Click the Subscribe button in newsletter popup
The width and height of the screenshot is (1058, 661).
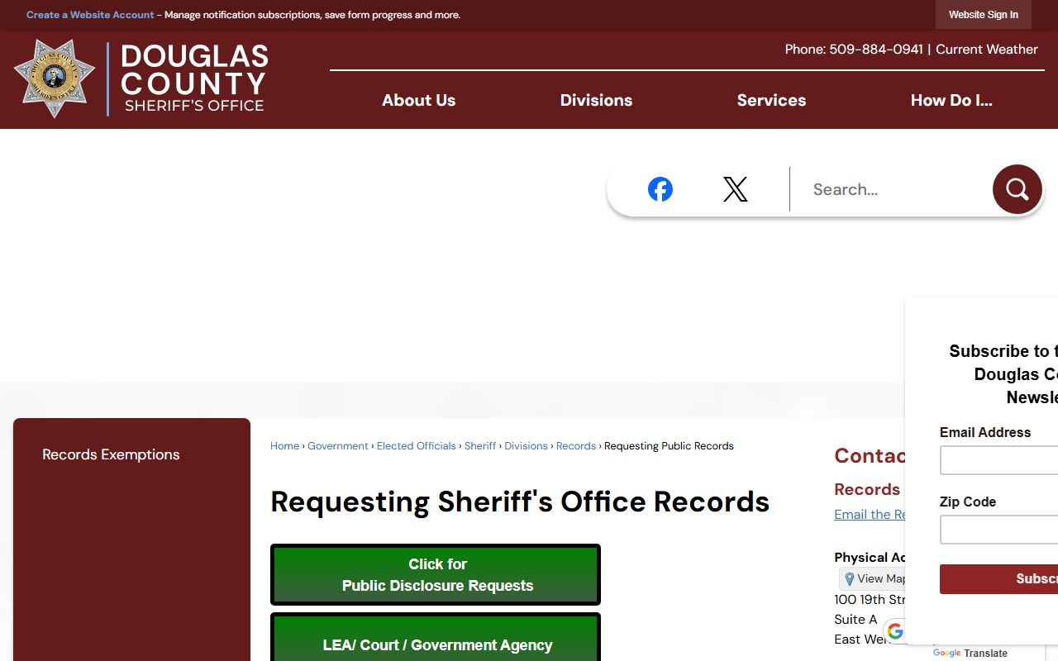coord(998,579)
